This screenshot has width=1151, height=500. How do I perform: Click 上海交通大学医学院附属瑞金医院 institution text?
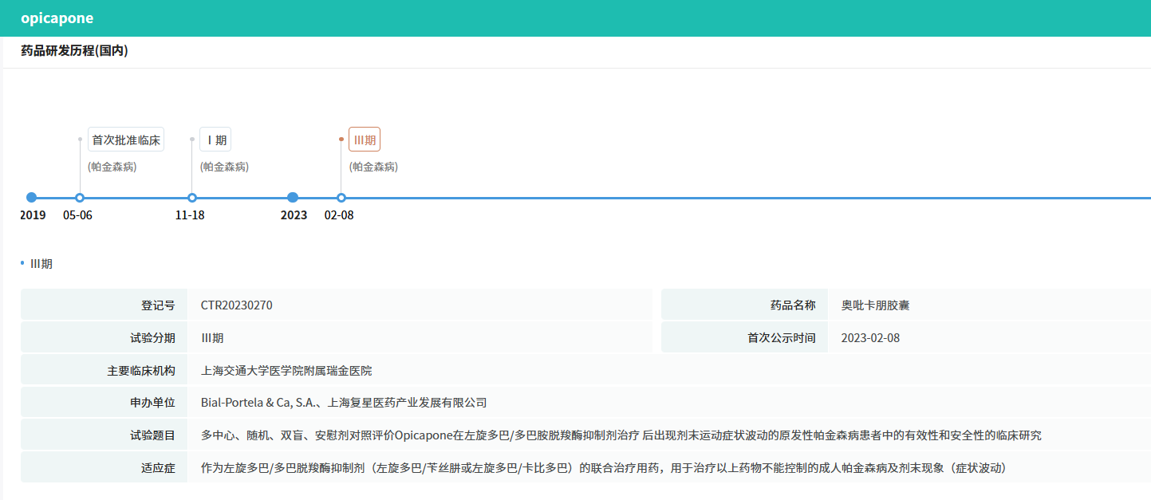(286, 371)
